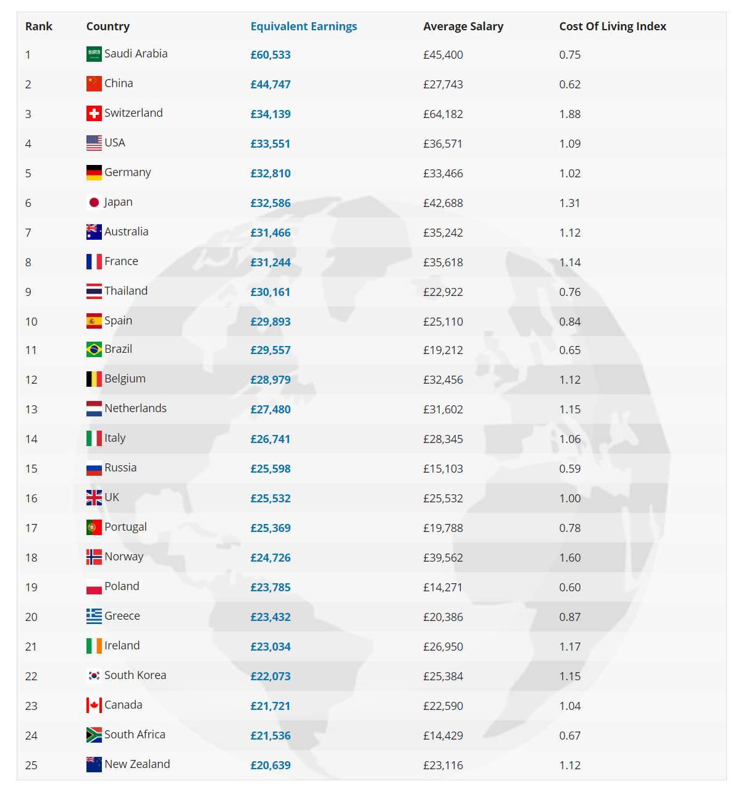The image size is (746, 810).
Task: Click the Saudi Arabia flag icon
Action: [94, 54]
